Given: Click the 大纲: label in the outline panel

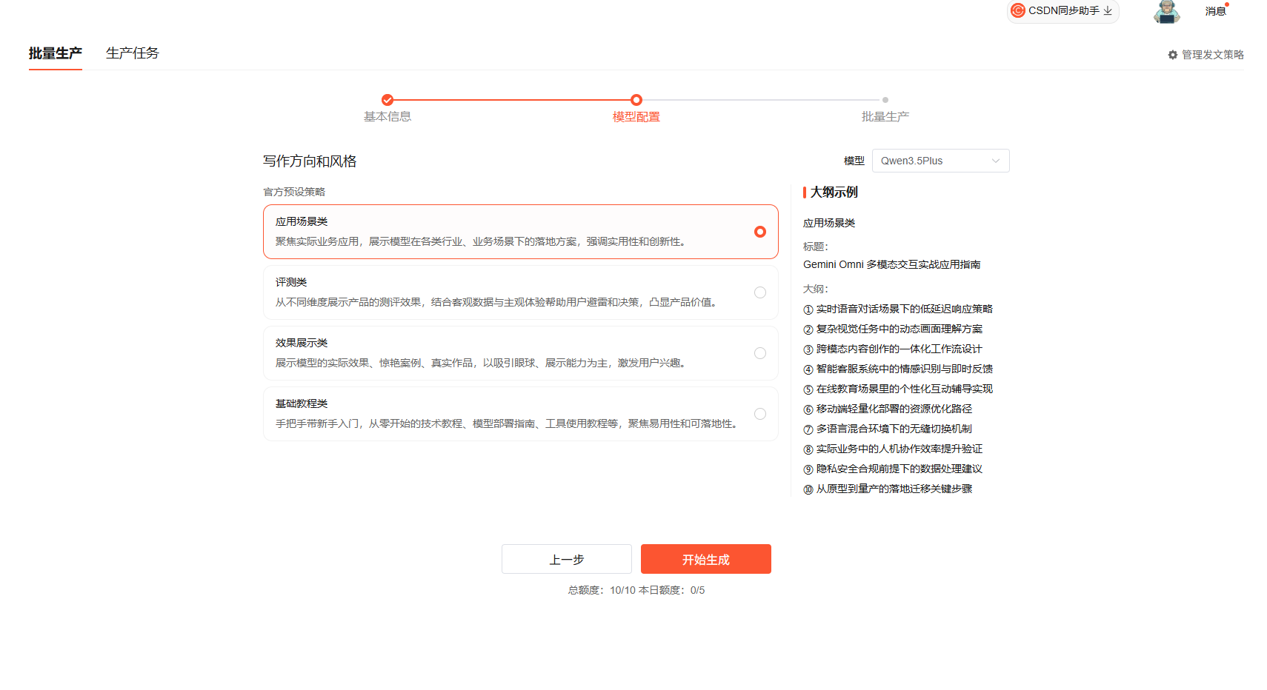Looking at the screenshot, I should tap(816, 289).
